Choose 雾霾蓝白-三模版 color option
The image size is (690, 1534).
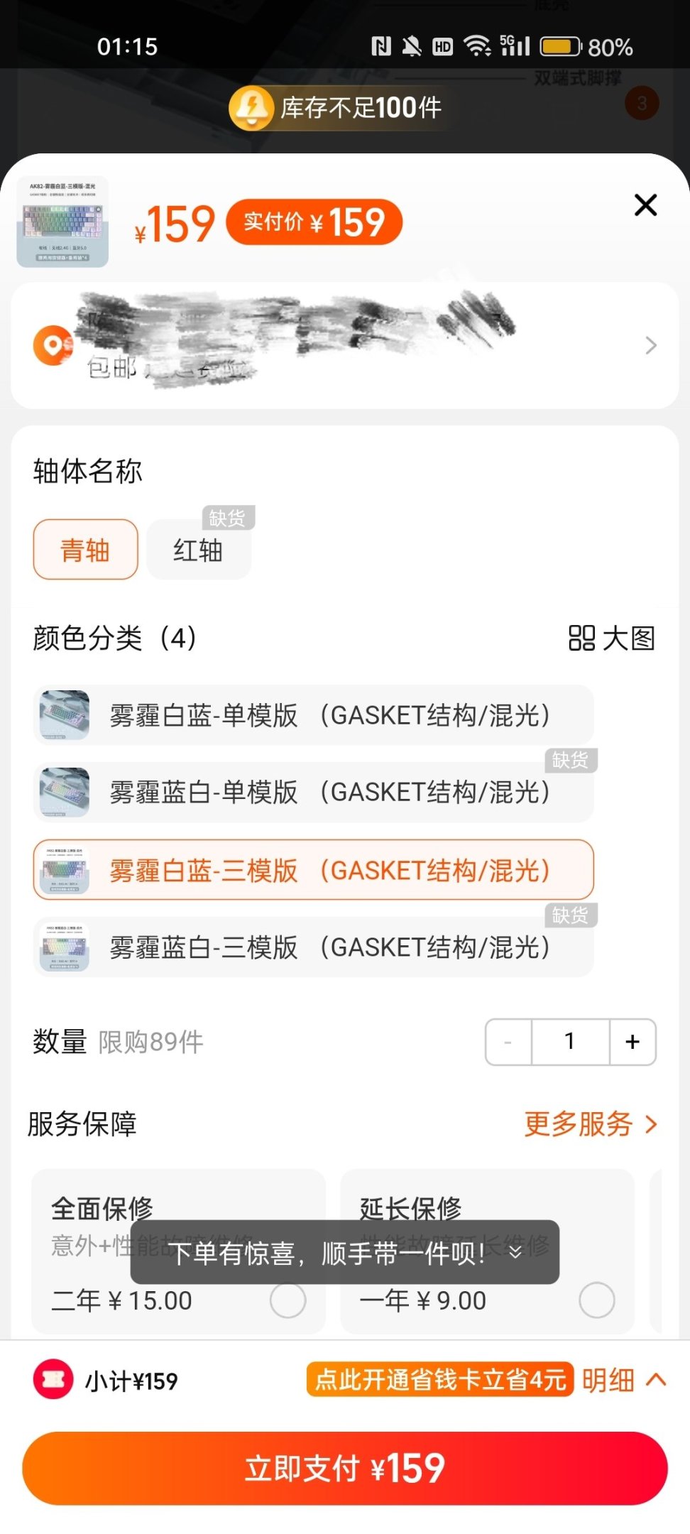(x=313, y=947)
